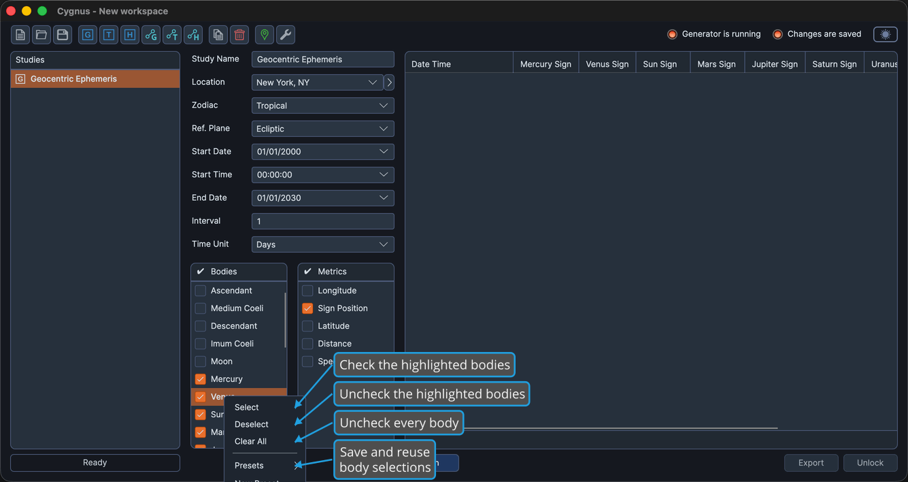Expand the Time Unit Days dropdown
Image resolution: width=908 pixels, height=482 pixels.
click(322, 244)
